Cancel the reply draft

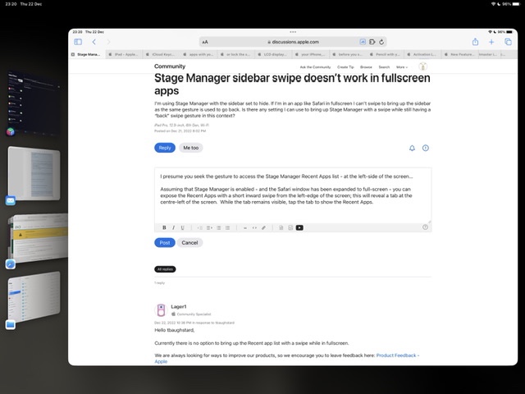[x=189, y=243]
